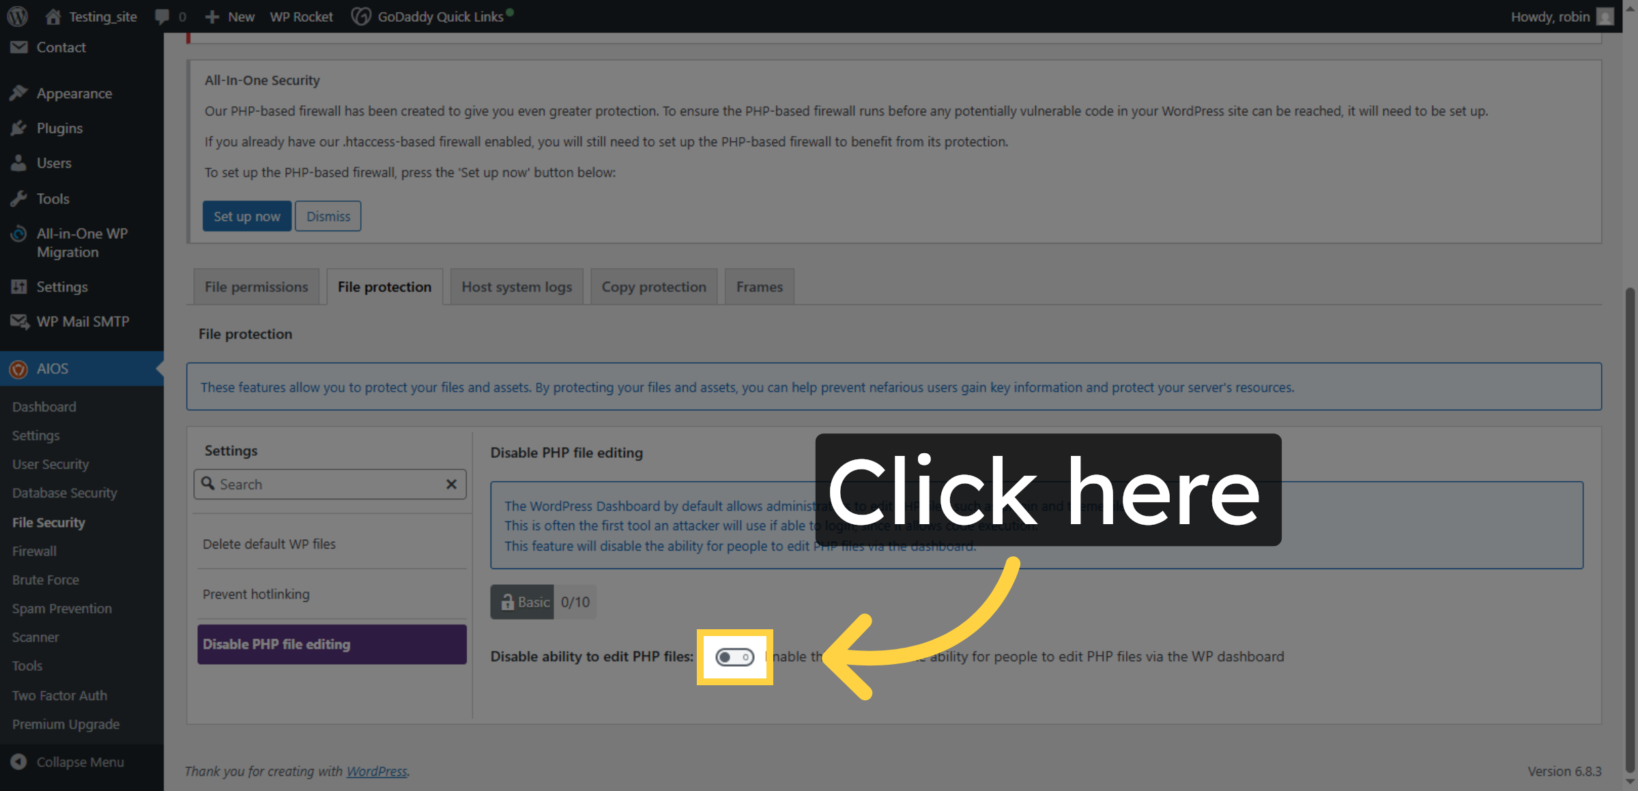Click the AIOS shield icon in sidebar
Screen dimensions: 1638x791
(18, 369)
